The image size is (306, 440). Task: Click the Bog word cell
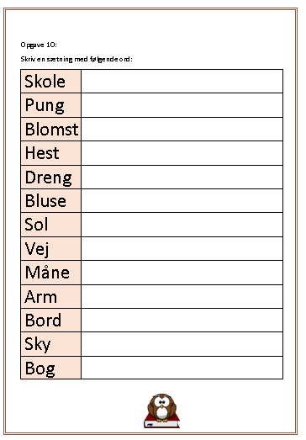(50, 368)
